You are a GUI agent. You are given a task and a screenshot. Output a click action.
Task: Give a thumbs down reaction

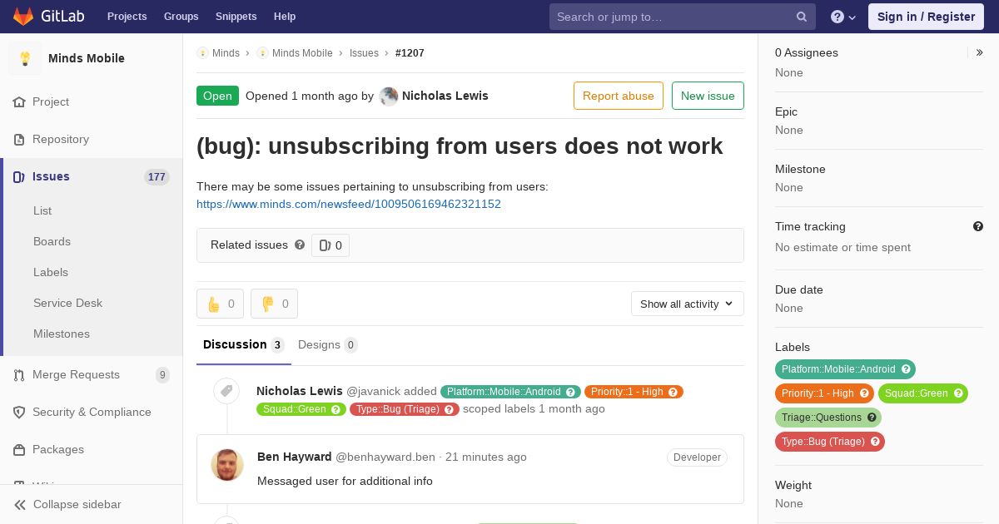click(274, 304)
